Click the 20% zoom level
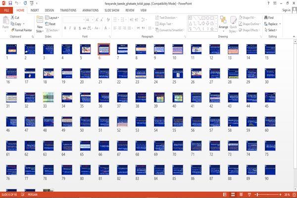This screenshot has height=198, width=297. tap(287, 195)
